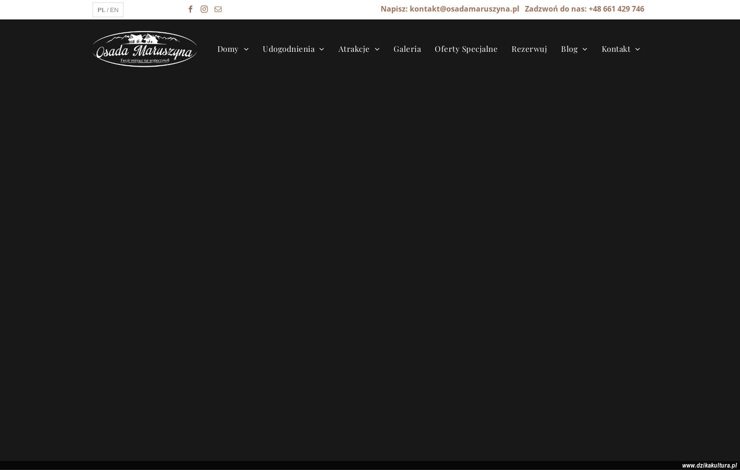Image resolution: width=740 pixels, height=470 pixels.
Task: Click the phone number +48 661 429 746
Action: [616, 9]
